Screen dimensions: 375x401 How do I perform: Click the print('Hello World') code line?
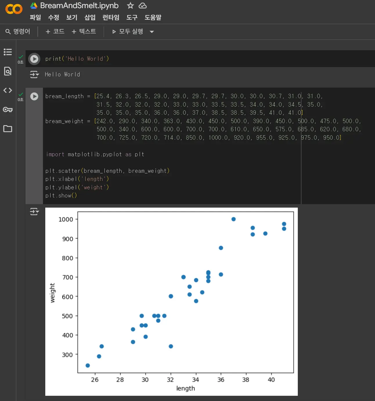click(x=77, y=59)
